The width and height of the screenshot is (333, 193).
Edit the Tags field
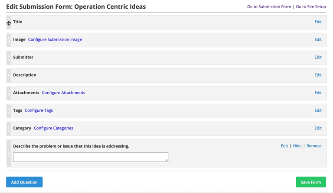point(318,110)
